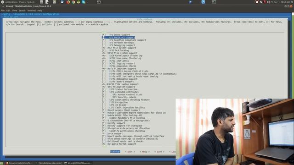Click the recorder tray icon
Screen dimensions: 294x165
pyautogui.click(x=257, y=2)
